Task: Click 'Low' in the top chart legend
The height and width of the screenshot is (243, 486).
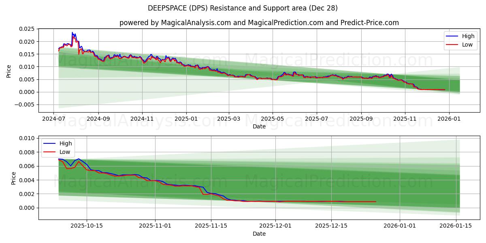Action: click(x=467, y=45)
